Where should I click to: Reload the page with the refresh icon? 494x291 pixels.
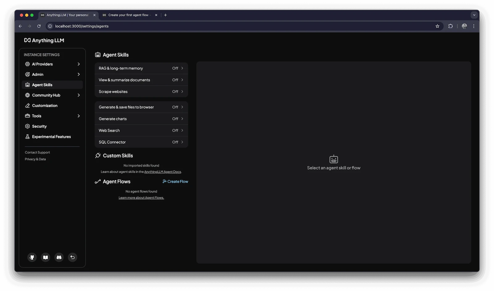[x=39, y=26]
